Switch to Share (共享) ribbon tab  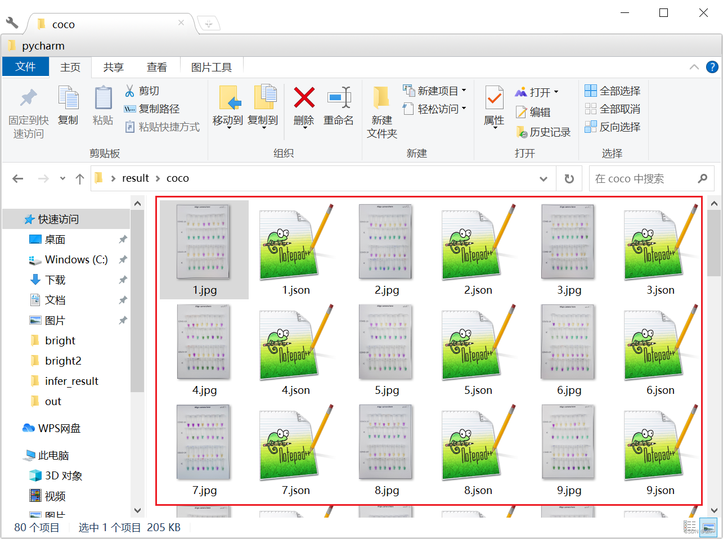click(113, 68)
